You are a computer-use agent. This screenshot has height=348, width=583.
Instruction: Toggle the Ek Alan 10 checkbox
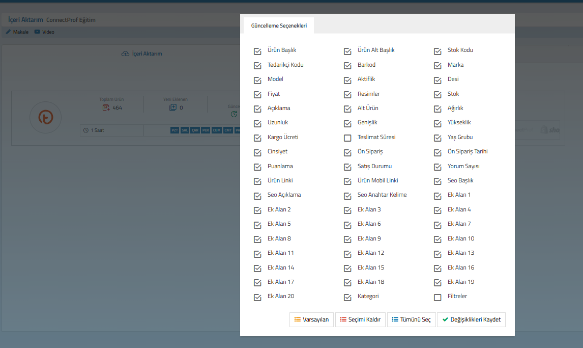(x=438, y=239)
